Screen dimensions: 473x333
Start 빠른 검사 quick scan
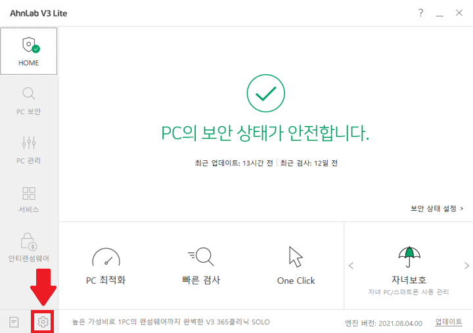tap(201, 266)
